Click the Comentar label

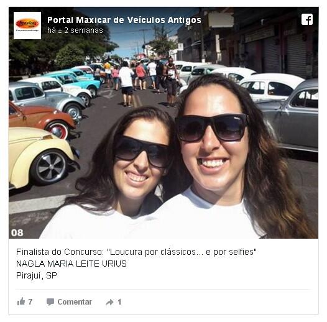(75, 301)
